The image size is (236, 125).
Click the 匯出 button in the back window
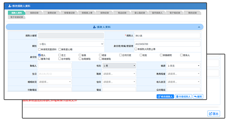tap(214, 114)
